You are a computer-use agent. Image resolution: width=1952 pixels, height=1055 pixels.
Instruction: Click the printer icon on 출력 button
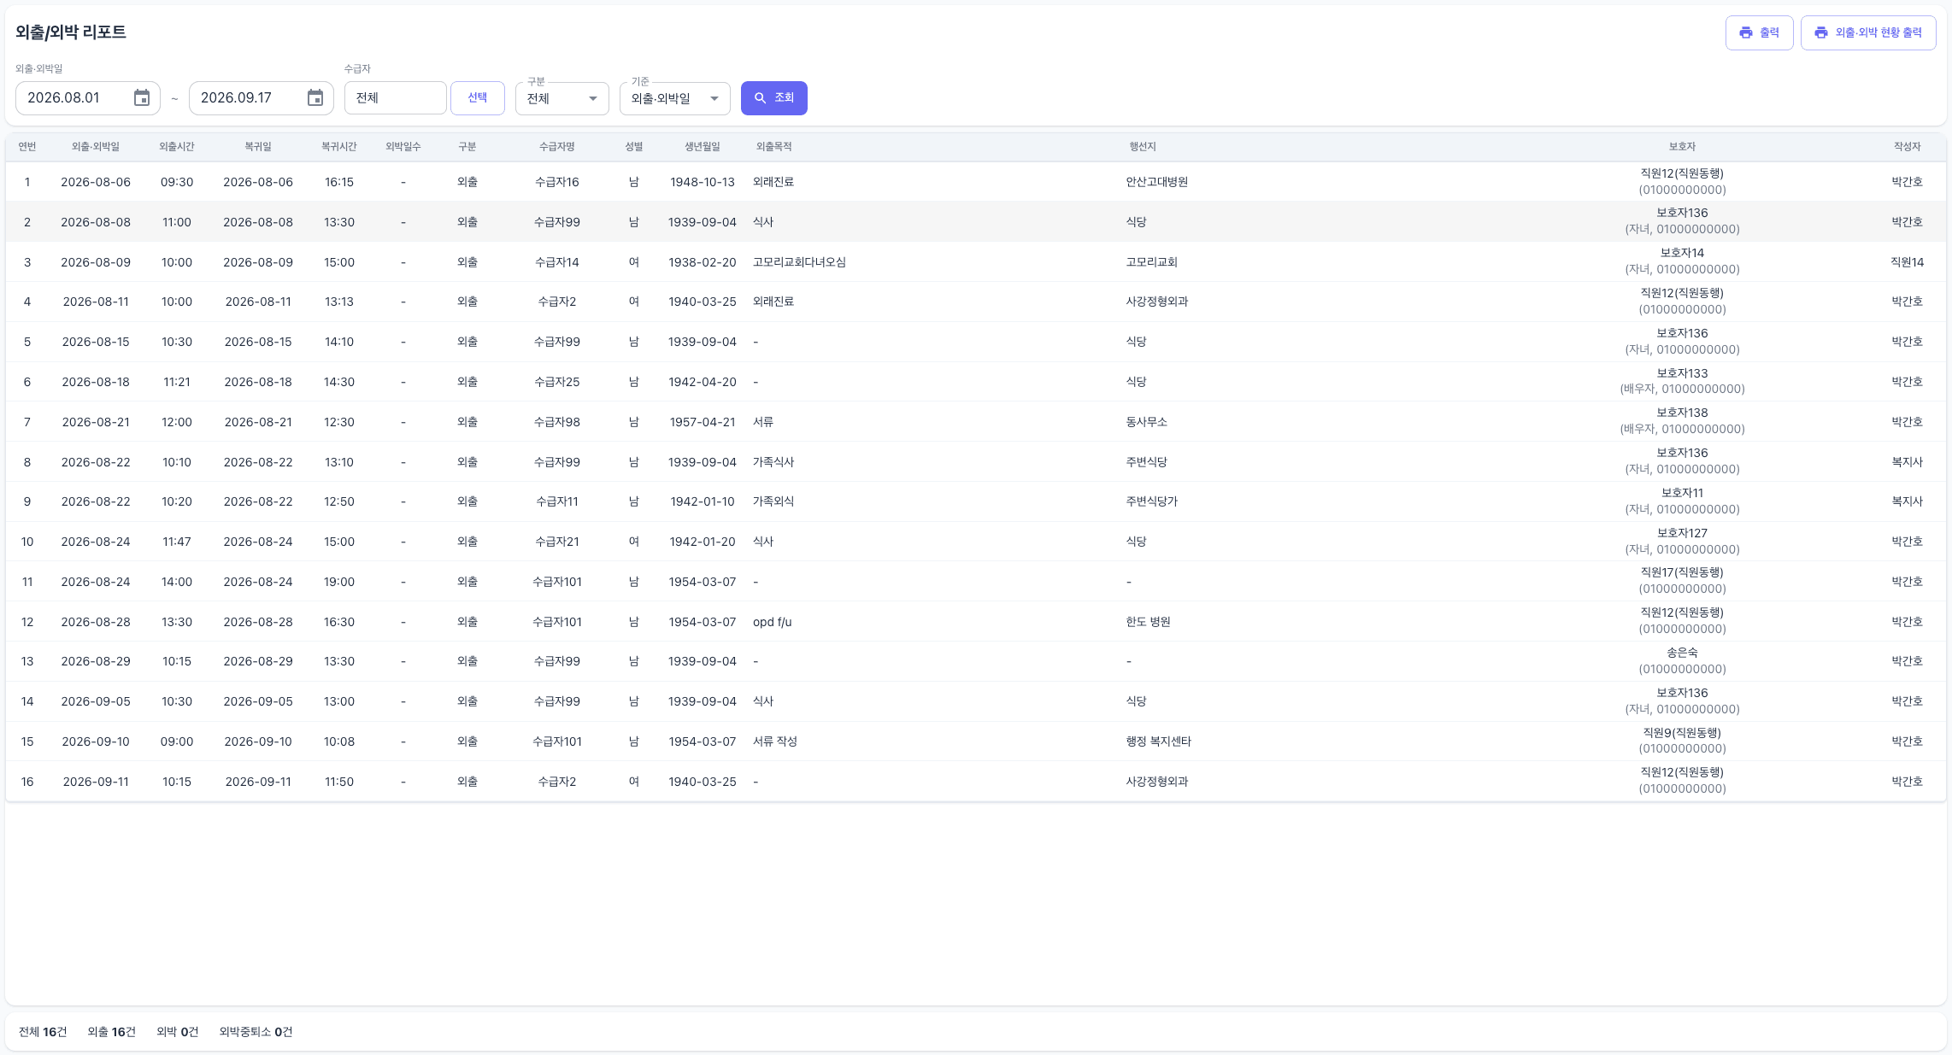click(1746, 32)
